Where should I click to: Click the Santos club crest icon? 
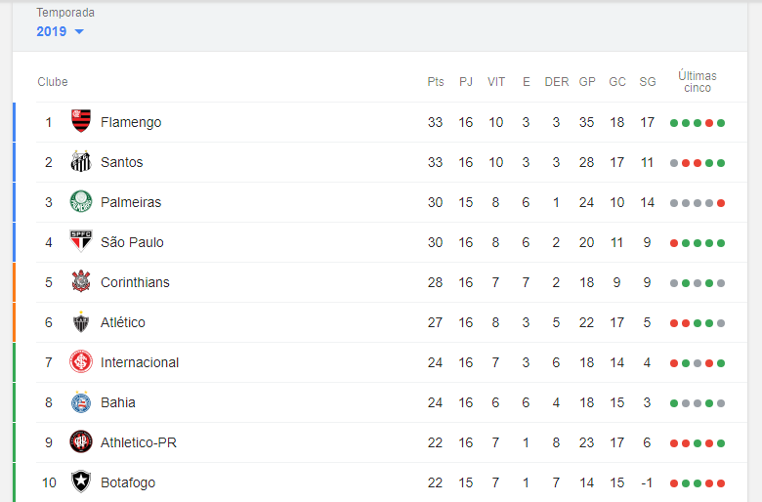pos(81,161)
